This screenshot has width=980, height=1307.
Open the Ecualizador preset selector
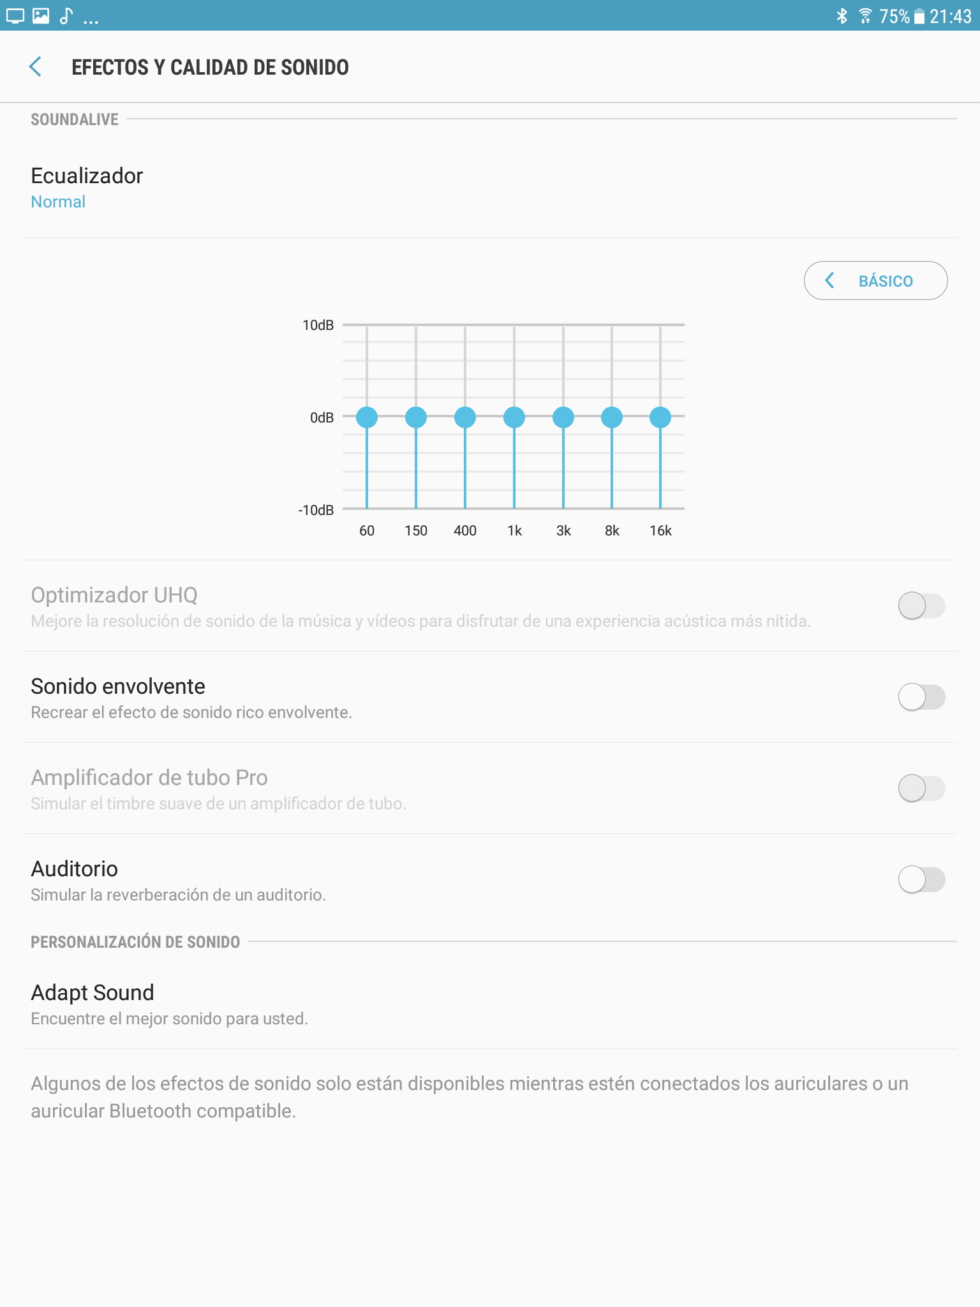click(87, 188)
